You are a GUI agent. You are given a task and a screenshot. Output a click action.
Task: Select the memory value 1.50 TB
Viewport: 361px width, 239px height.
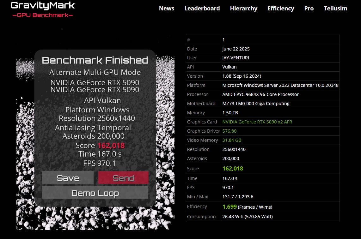click(x=230, y=113)
